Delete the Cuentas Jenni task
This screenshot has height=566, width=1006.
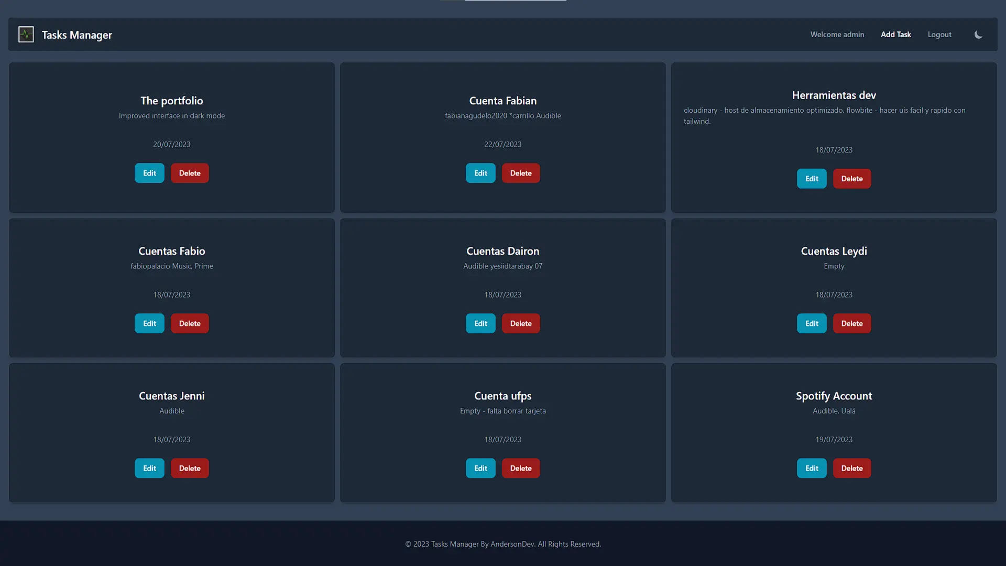[190, 469]
